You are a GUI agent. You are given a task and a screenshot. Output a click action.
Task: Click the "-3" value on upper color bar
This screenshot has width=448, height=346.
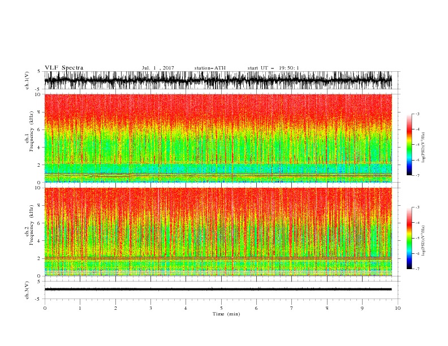click(x=417, y=114)
